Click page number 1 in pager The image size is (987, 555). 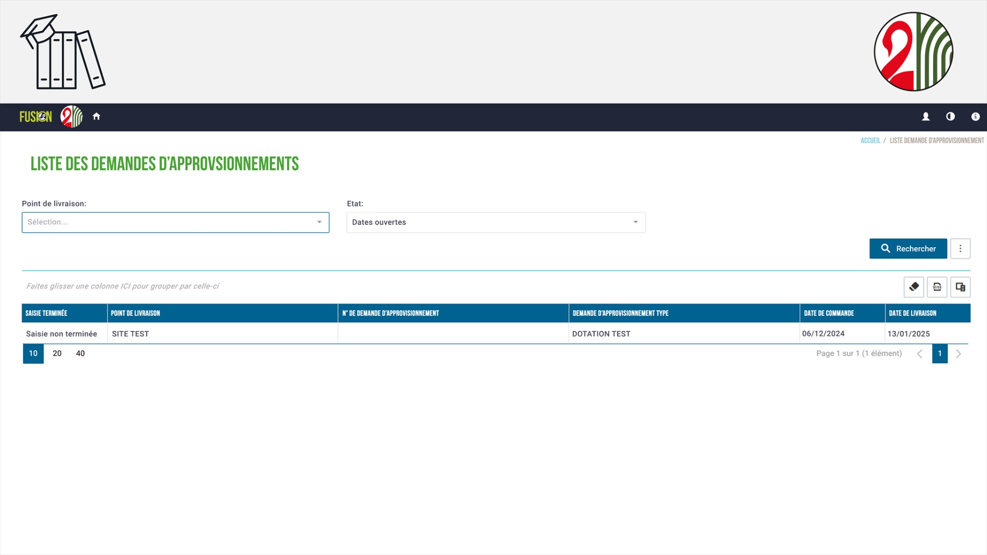point(939,354)
